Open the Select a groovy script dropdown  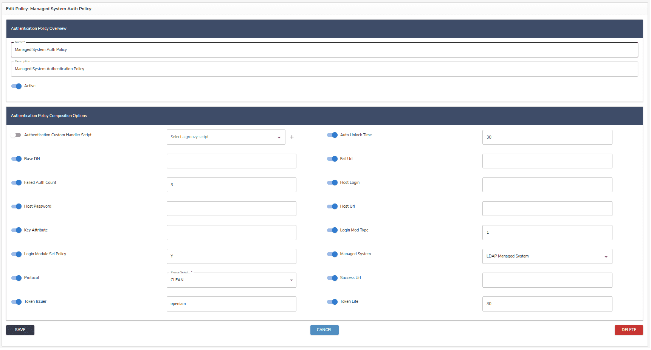(x=226, y=137)
